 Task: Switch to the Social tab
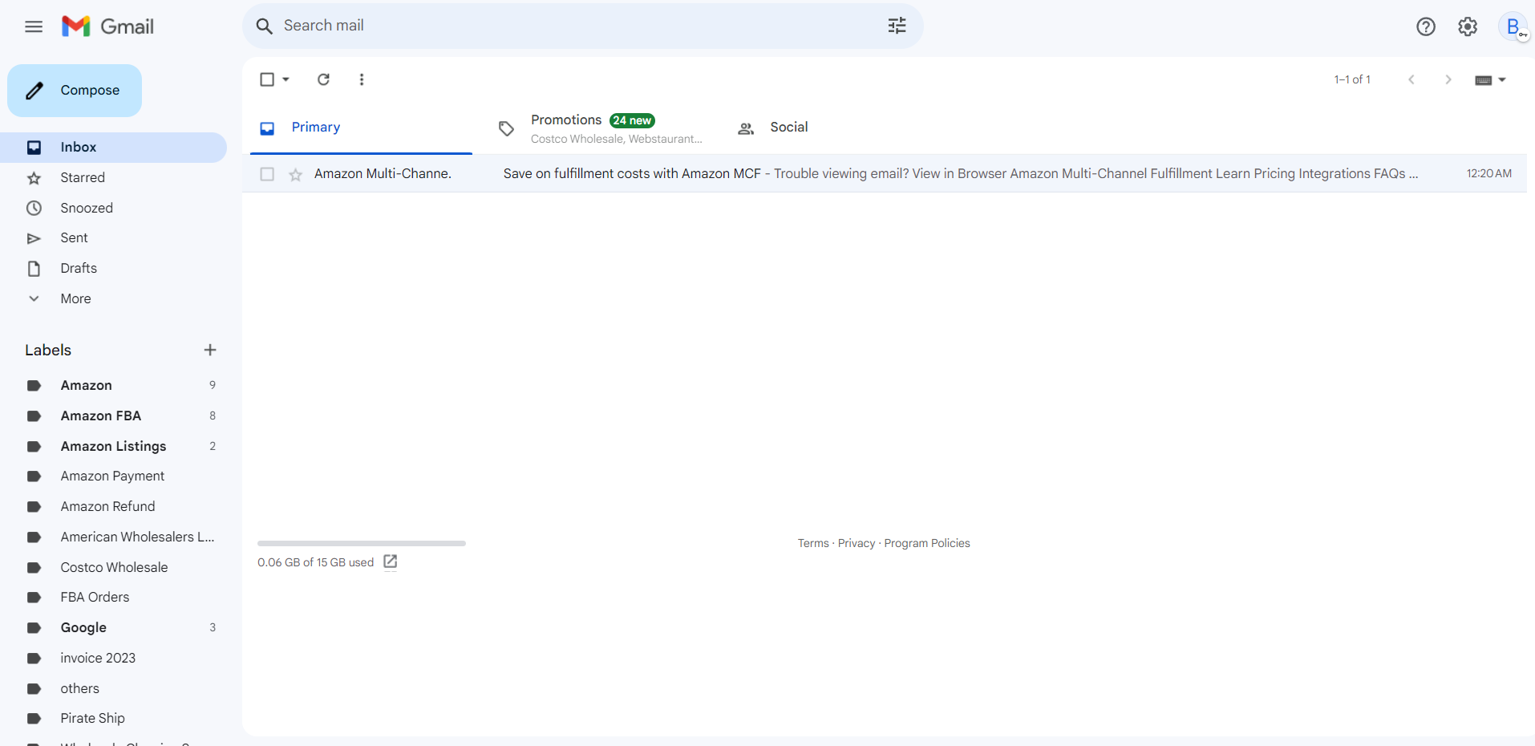(x=840, y=128)
